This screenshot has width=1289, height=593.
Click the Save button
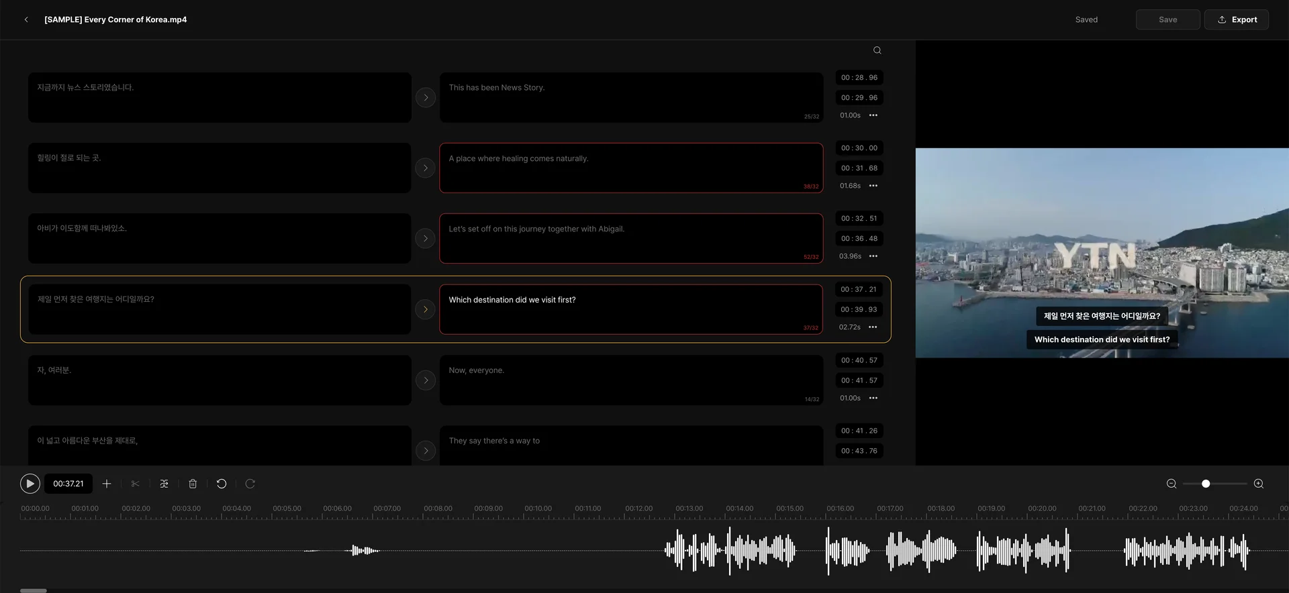coord(1167,19)
